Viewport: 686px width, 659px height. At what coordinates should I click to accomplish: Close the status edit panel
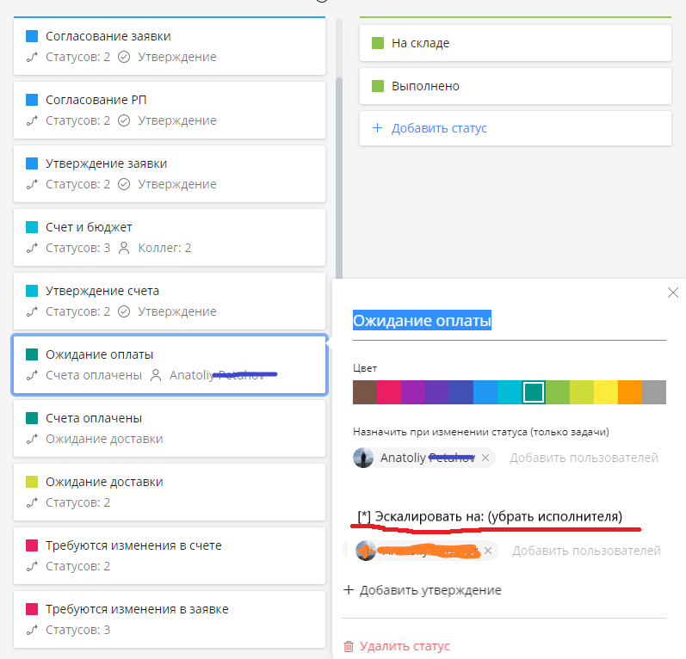(673, 293)
